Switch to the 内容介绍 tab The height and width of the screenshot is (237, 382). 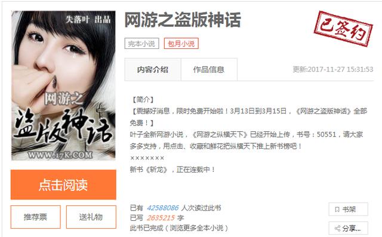(153, 69)
